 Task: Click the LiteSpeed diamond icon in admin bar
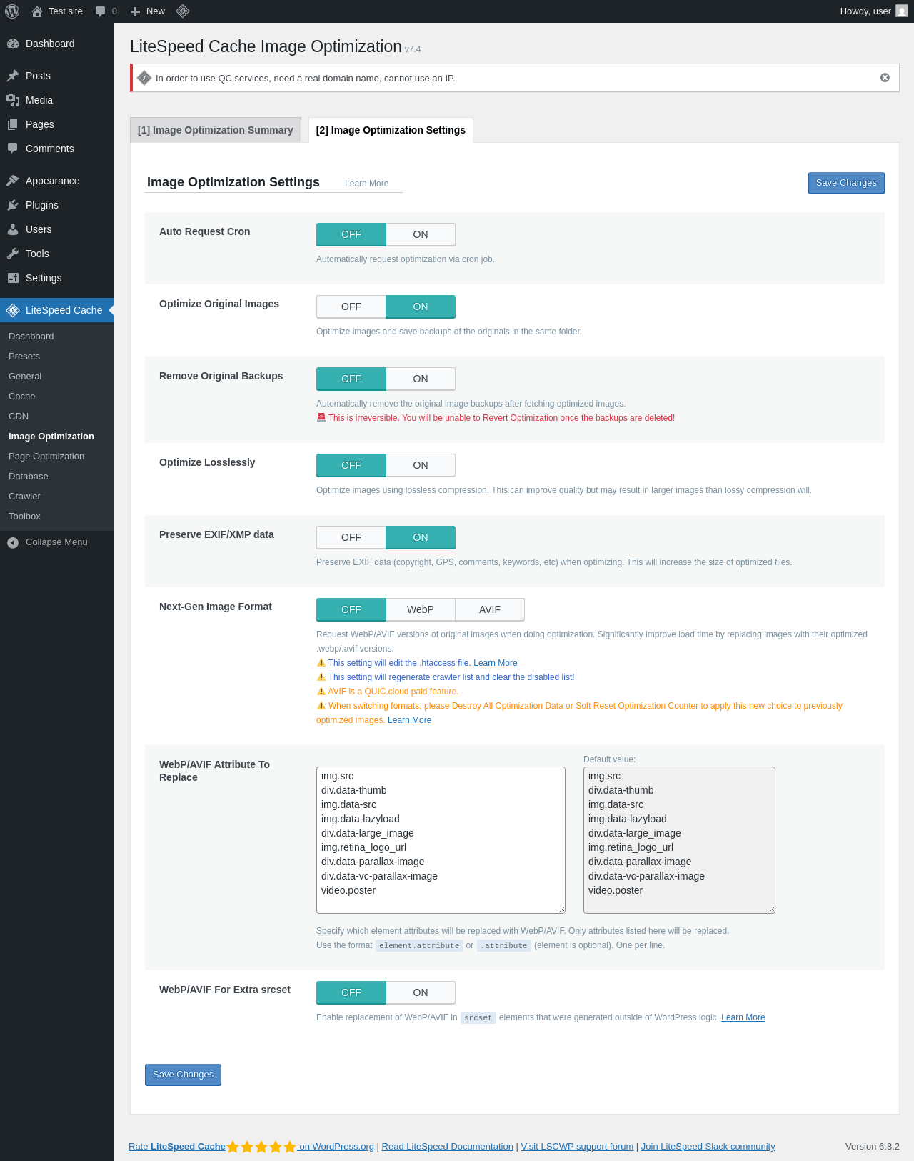click(x=183, y=11)
